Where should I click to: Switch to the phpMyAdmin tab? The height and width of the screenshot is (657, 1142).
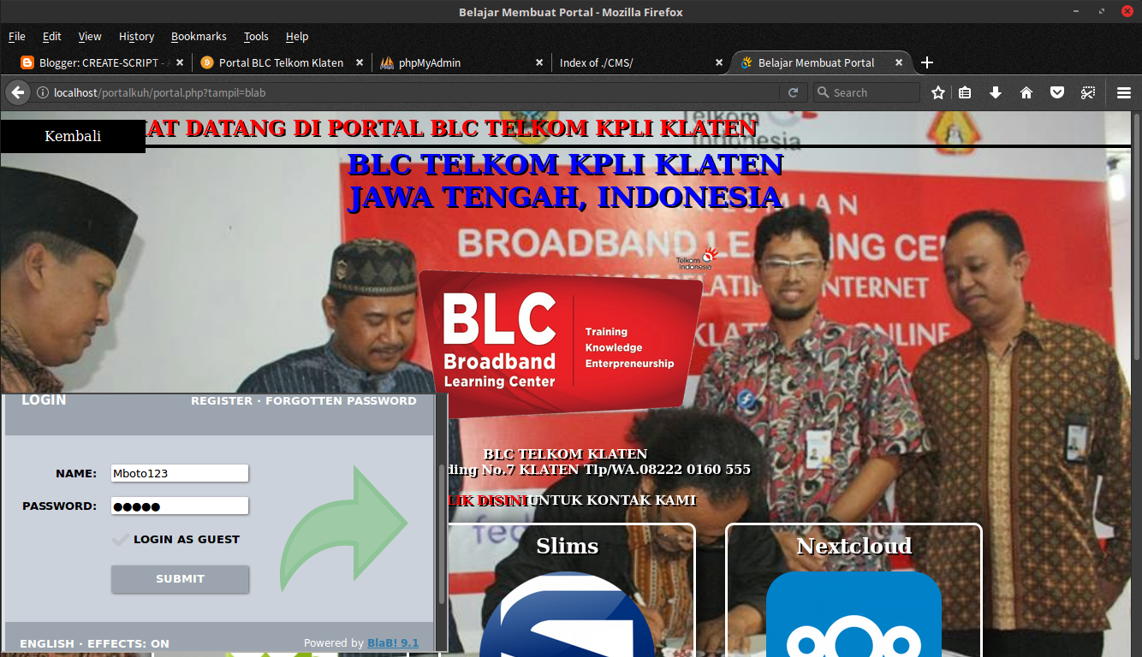[x=428, y=62]
